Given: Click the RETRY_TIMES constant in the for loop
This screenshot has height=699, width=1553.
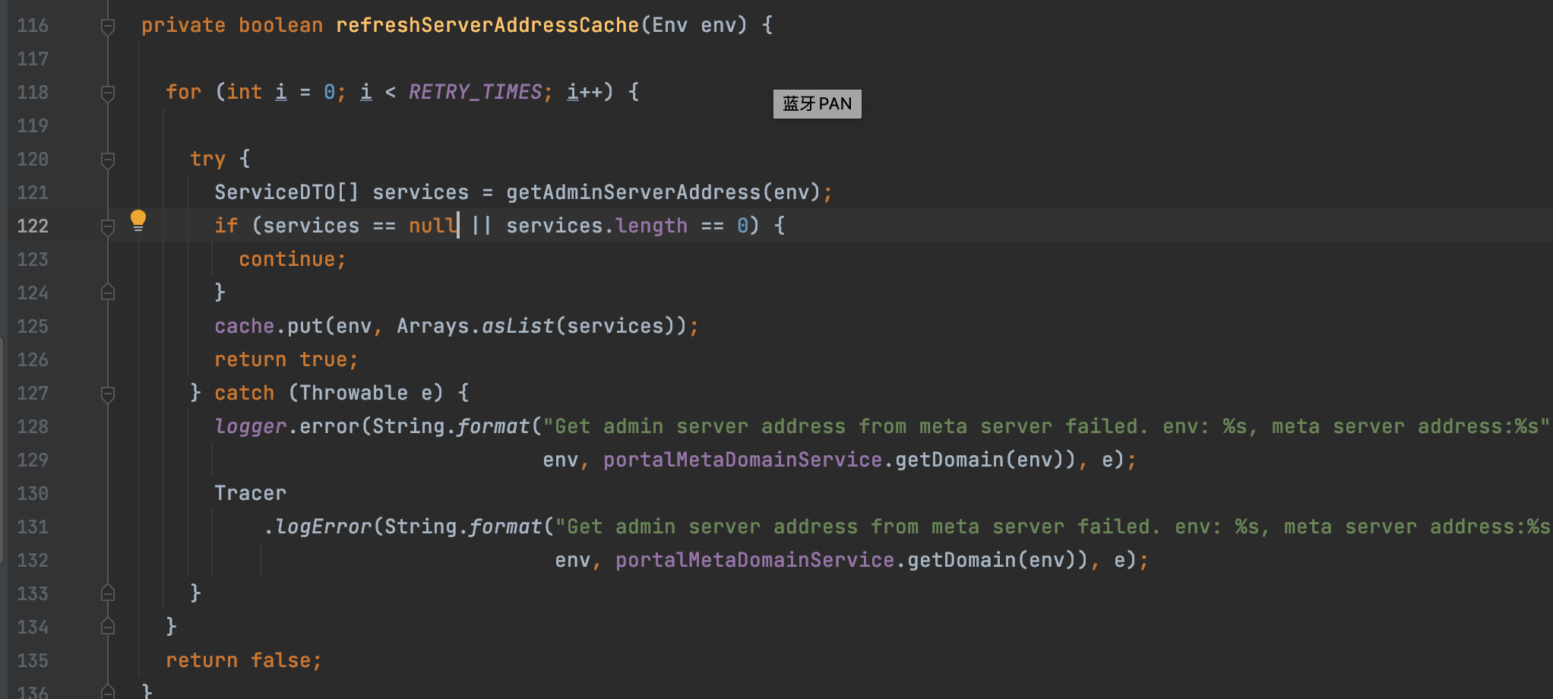Looking at the screenshot, I should [475, 93].
